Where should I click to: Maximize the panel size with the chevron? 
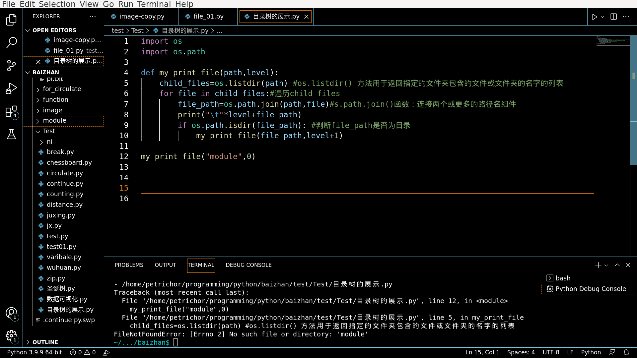(617, 265)
